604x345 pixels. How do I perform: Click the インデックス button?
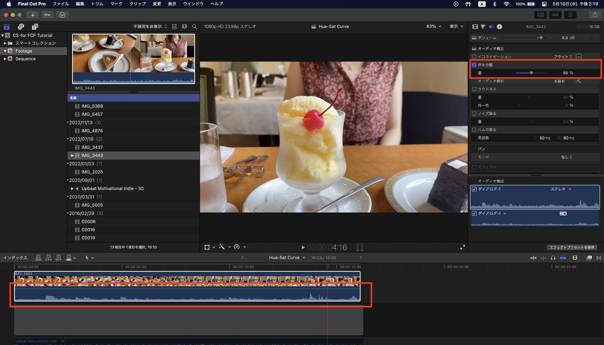click(15, 258)
